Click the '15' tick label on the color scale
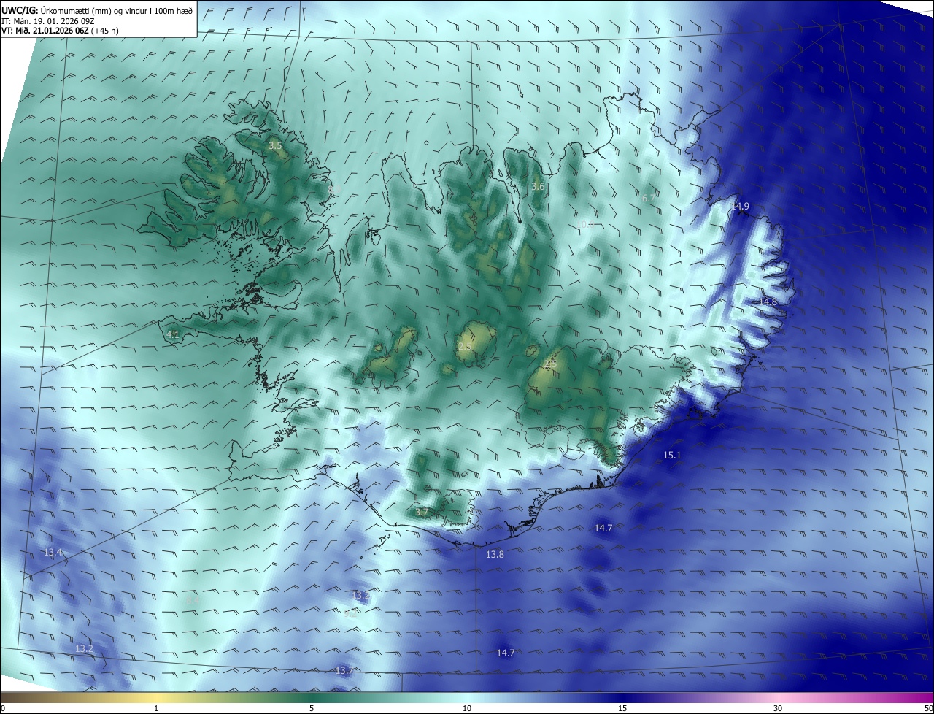Viewport: 934px width, 714px height. click(x=622, y=708)
